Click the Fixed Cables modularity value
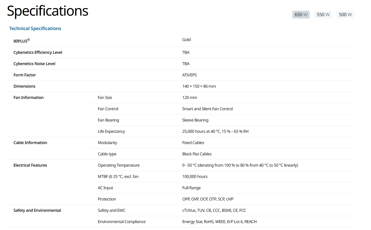Screen dimensions: 371x230 pyautogui.click(x=193, y=143)
